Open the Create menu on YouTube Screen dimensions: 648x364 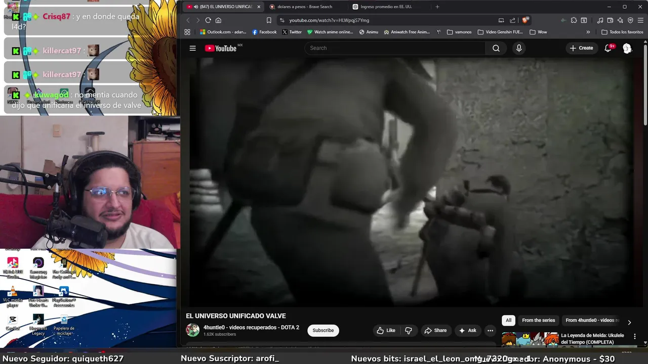click(x=581, y=48)
